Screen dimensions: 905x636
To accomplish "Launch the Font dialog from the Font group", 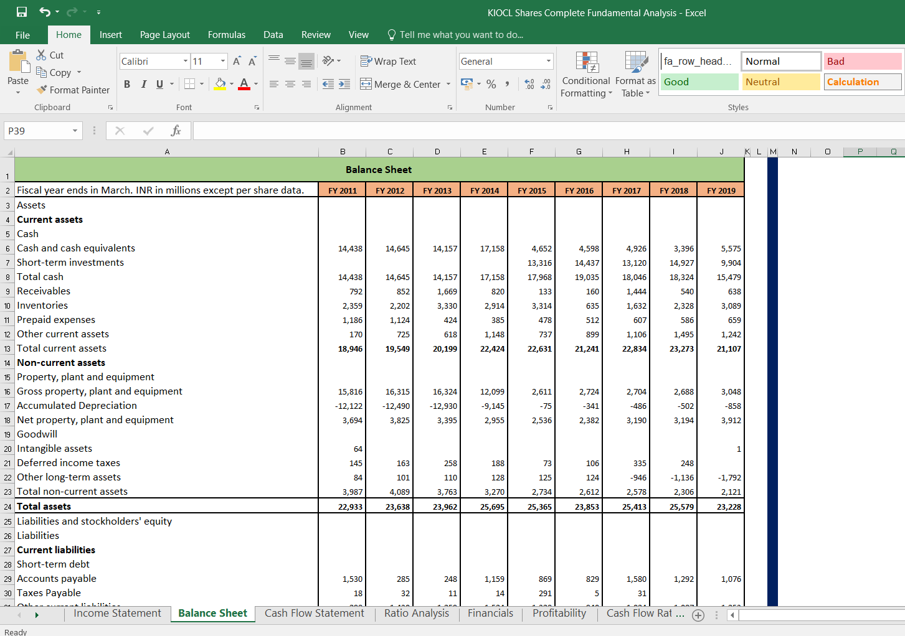I will [257, 107].
